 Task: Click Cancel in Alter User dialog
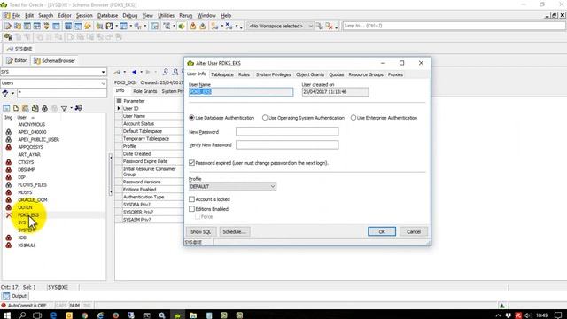pos(414,231)
